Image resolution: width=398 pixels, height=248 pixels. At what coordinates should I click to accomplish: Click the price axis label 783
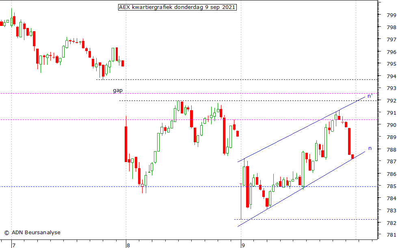pyautogui.click(x=391, y=211)
